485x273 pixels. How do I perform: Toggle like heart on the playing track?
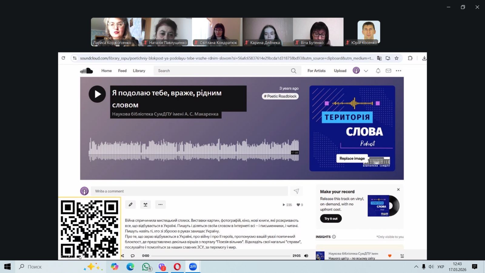point(390,256)
